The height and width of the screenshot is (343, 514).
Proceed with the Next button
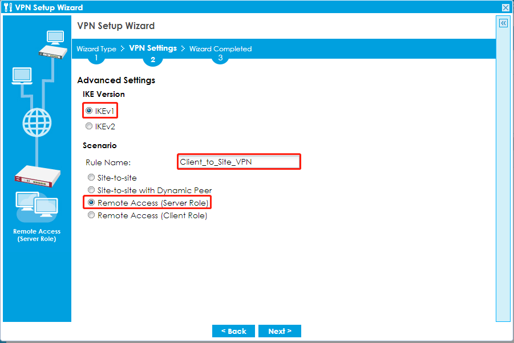point(280,331)
